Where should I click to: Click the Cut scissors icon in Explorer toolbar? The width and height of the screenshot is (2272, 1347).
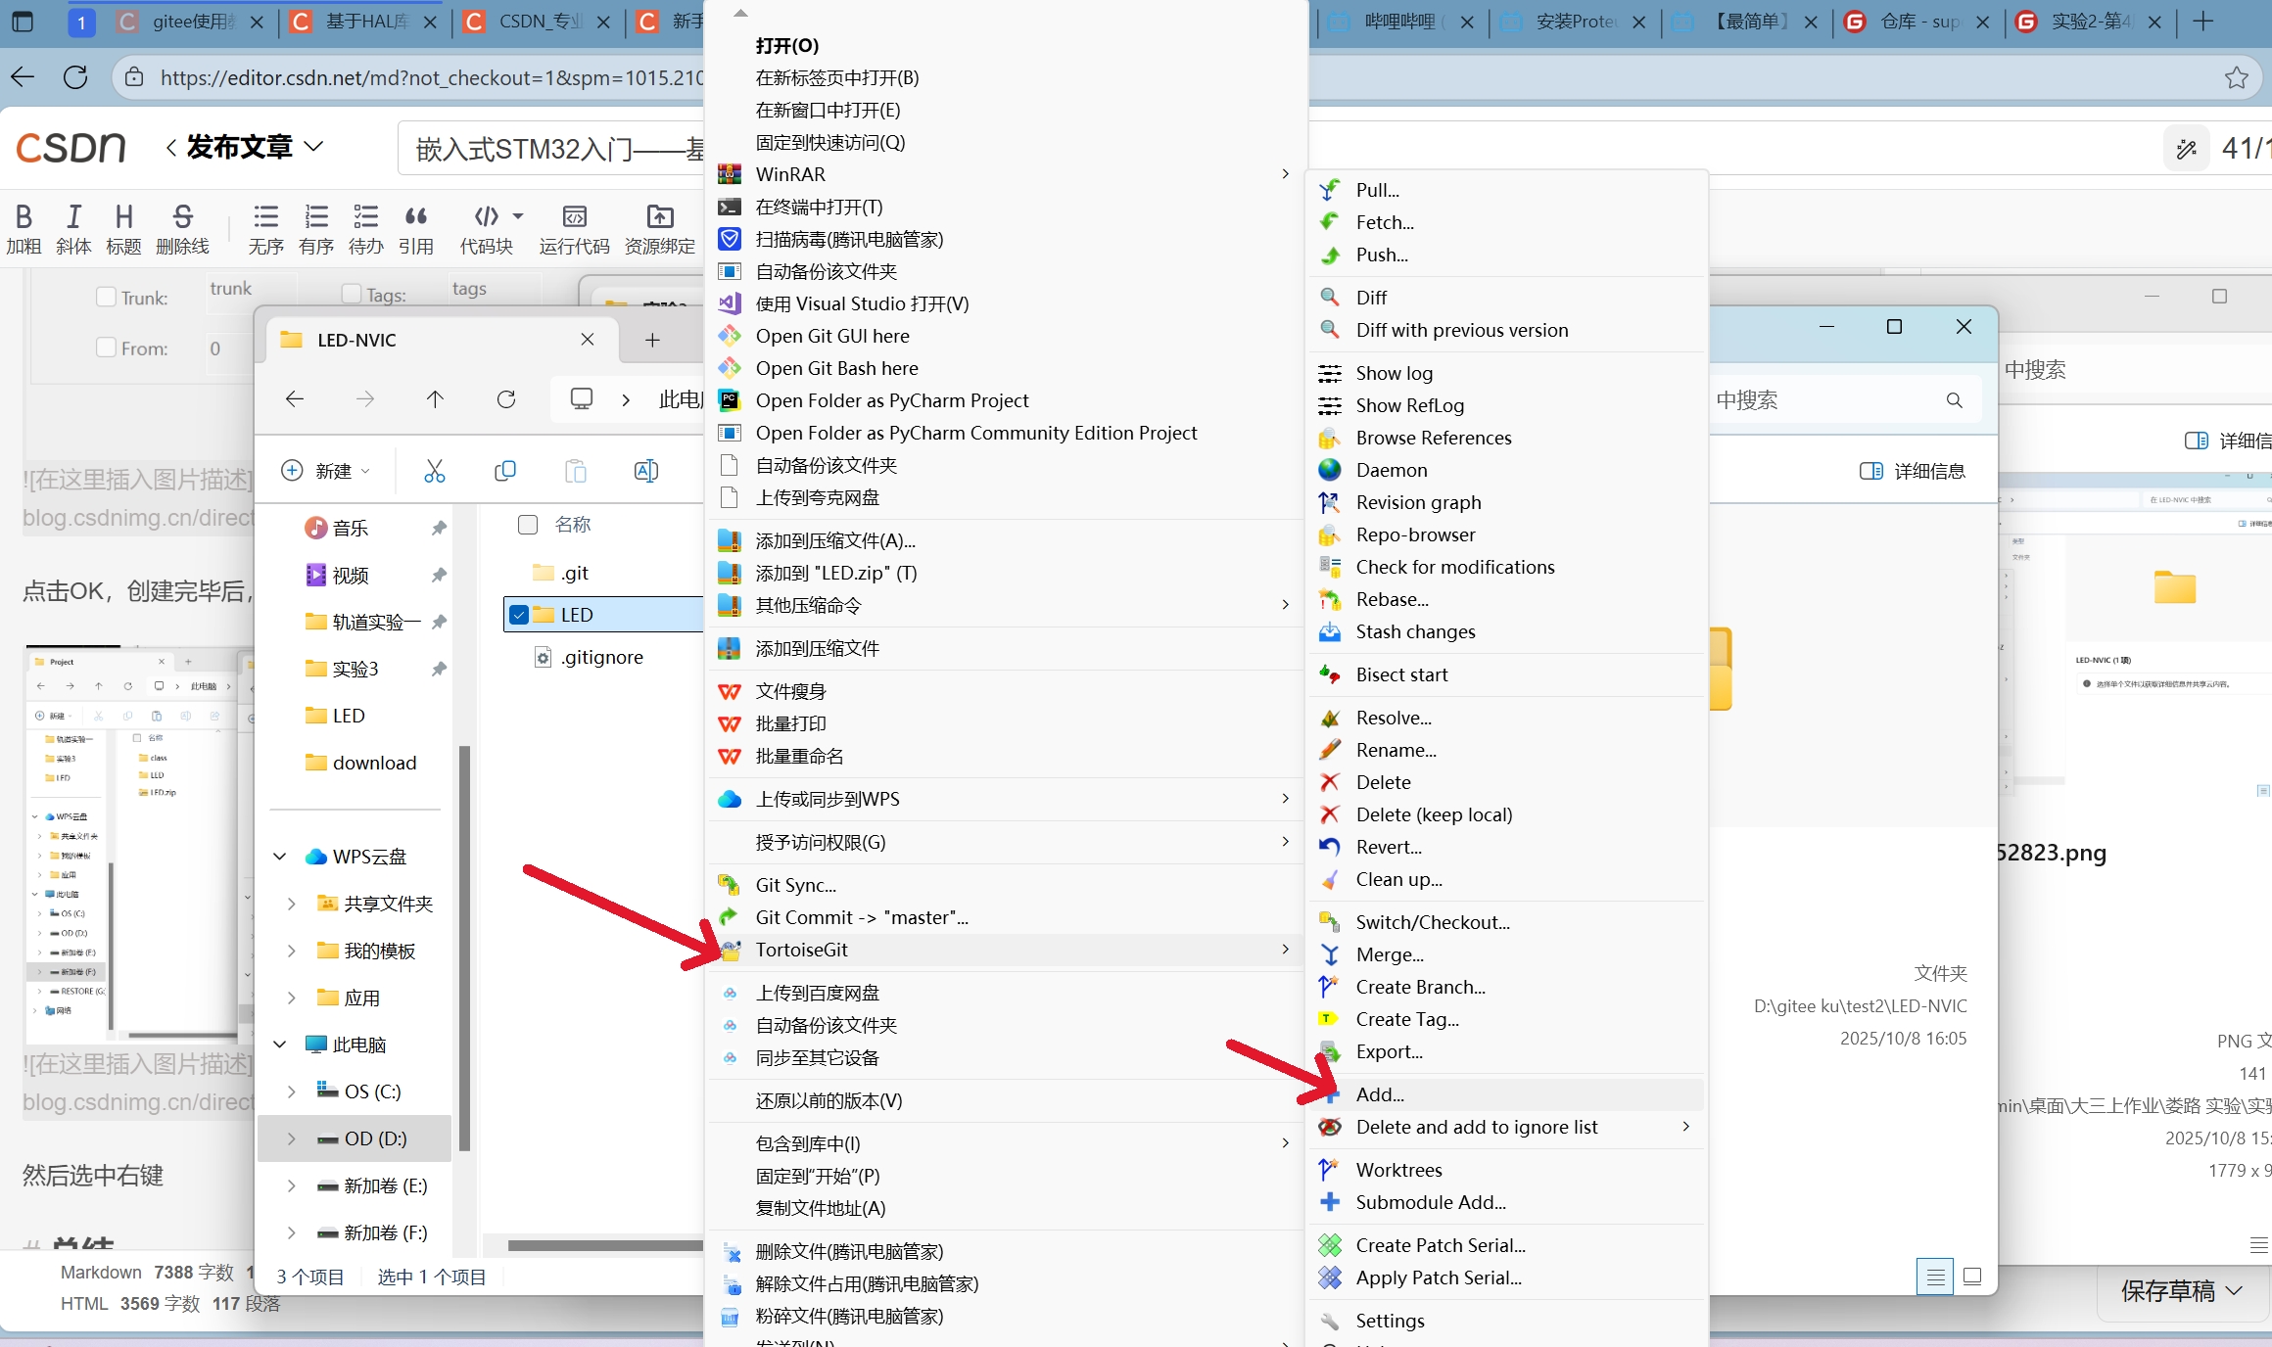tap(434, 471)
